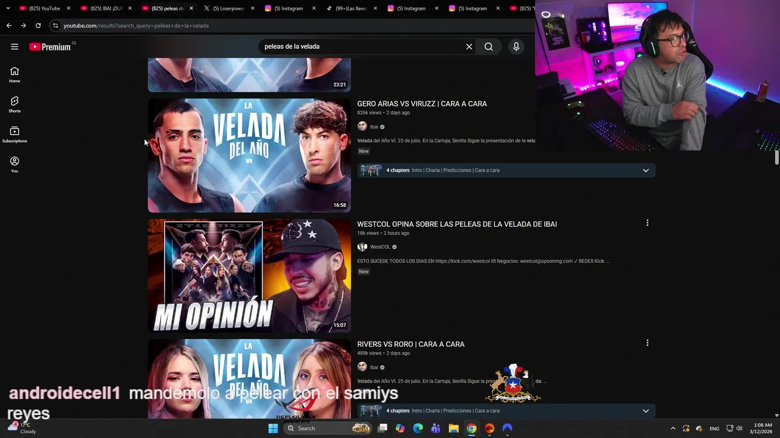The image size is (780, 438).
Task: Open the network icon in tray
Action: [x=730, y=428]
